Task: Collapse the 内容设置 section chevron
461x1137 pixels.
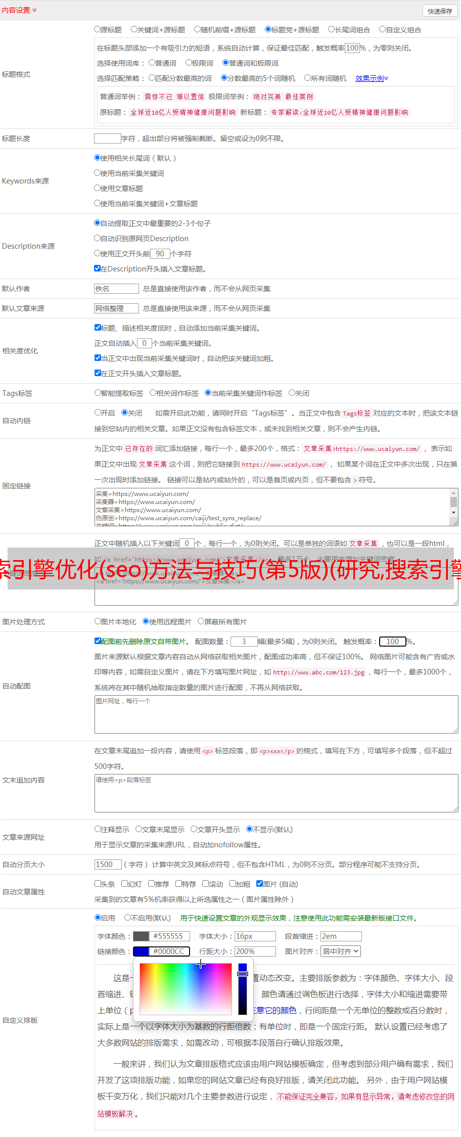Action: pyautogui.click(x=34, y=10)
